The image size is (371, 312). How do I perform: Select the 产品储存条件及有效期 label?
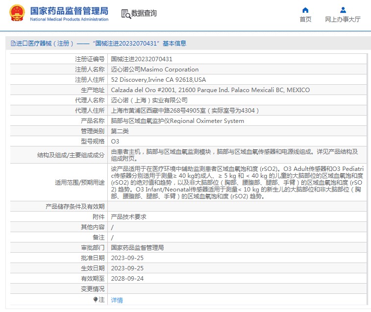pyautogui.click(x=75, y=207)
